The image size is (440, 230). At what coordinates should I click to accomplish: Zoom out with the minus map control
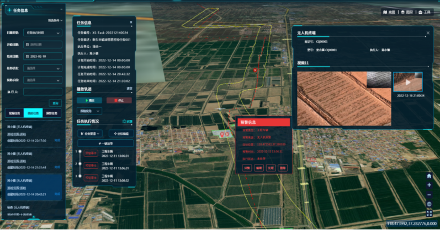429,195
